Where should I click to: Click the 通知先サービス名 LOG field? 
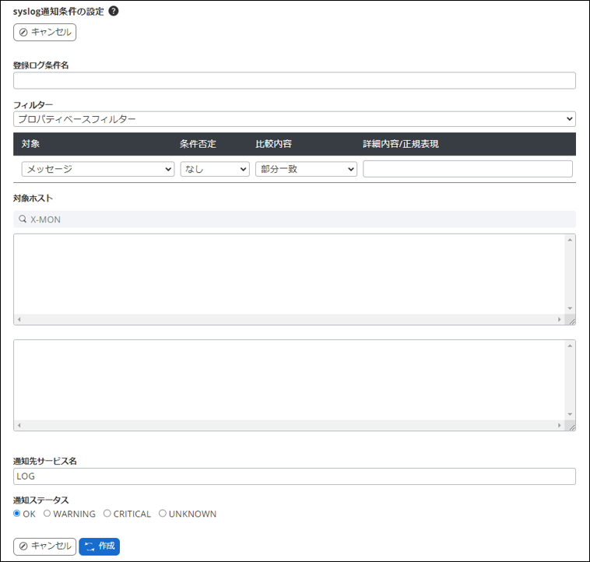click(294, 476)
